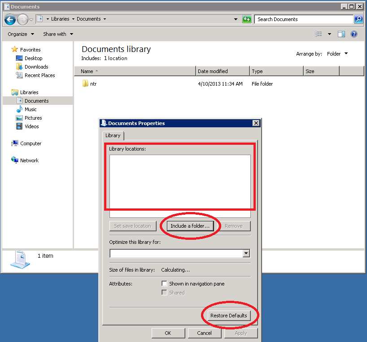Select the Library tab

click(113, 135)
